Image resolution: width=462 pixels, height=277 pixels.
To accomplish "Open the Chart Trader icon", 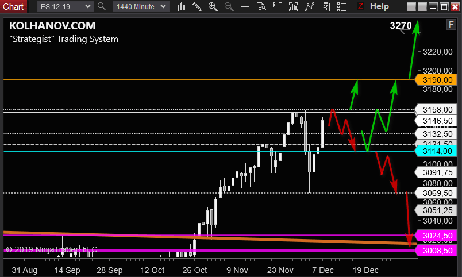I will [278, 7].
